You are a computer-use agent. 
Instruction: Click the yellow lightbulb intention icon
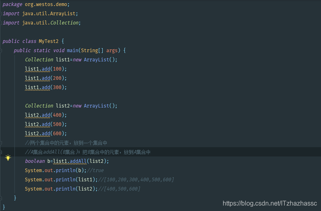pos(8,158)
